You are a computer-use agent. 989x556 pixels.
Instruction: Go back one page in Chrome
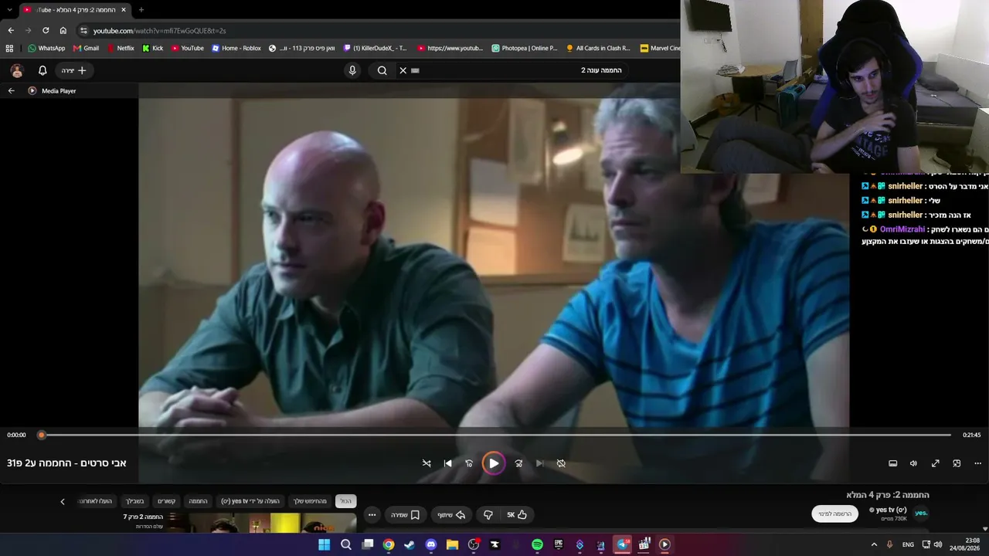pyautogui.click(x=11, y=30)
